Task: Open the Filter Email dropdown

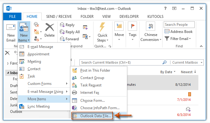Action: (178, 39)
